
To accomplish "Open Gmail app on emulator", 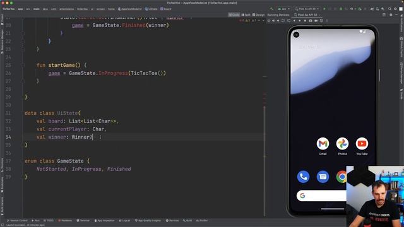I will point(323,146).
